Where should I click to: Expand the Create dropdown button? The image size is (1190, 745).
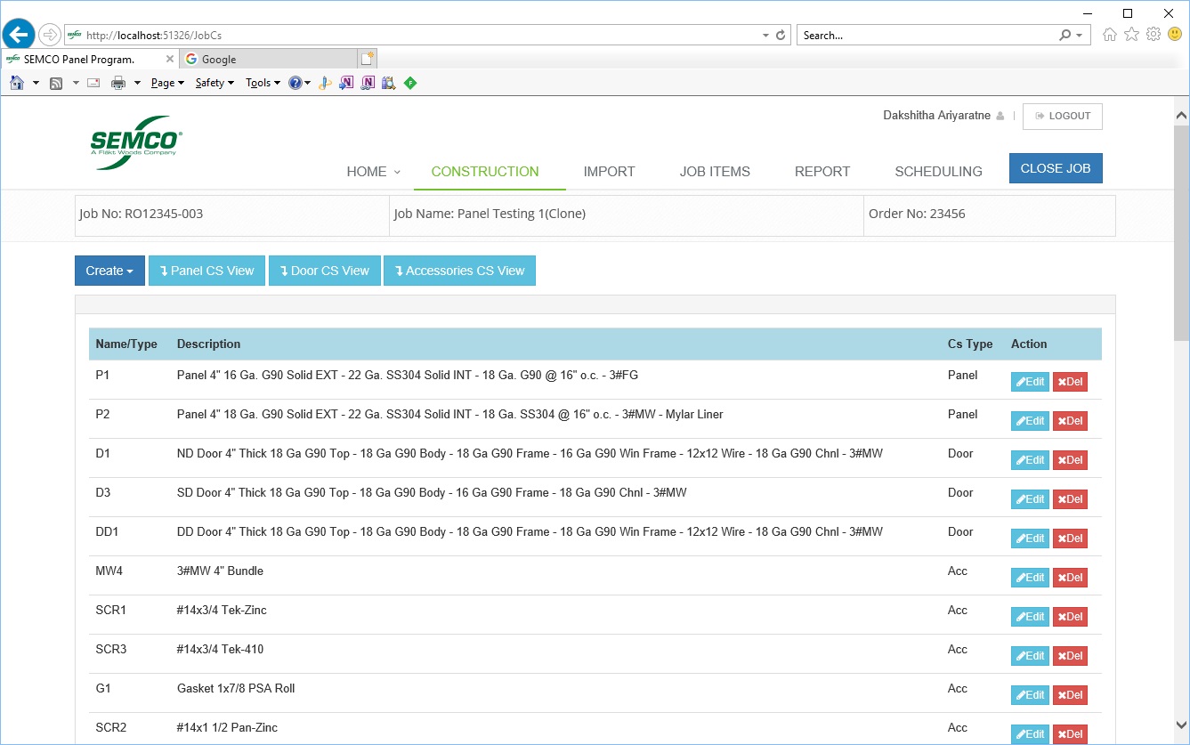(x=109, y=271)
